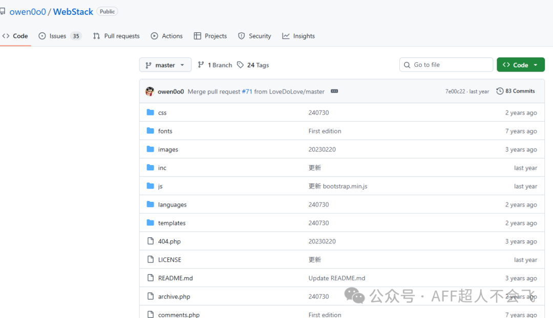Screen dimensions: 553x318
Task: Click commit message '更新 bootstrap.min.js'
Action: pos(338,186)
